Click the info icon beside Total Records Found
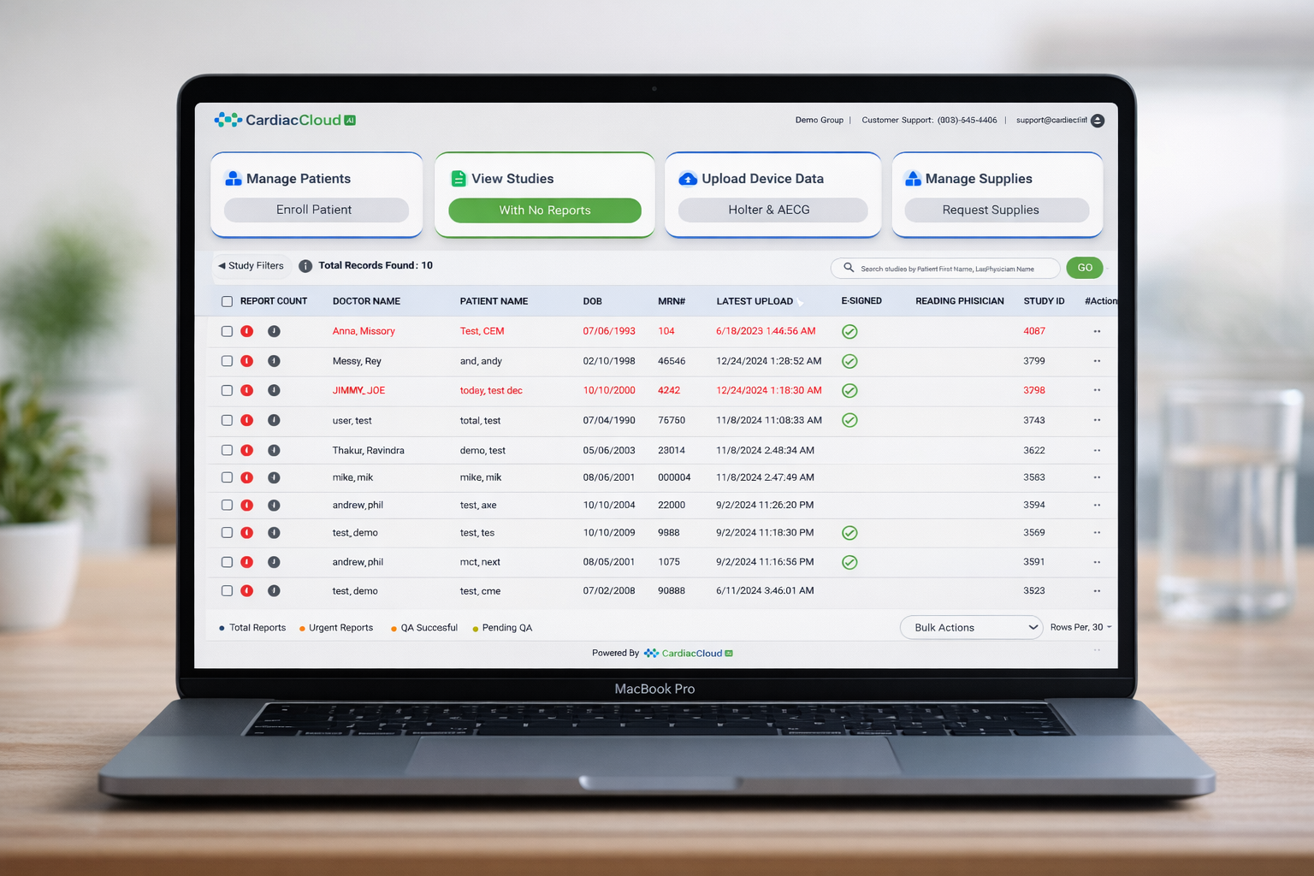The width and height of the screenshot is (1314, 876). (x=305, y=266)
